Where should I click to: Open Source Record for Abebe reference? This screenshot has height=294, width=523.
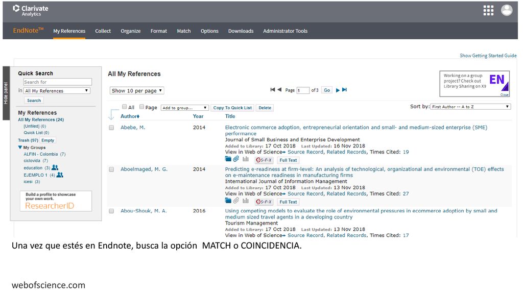(305, 152)
